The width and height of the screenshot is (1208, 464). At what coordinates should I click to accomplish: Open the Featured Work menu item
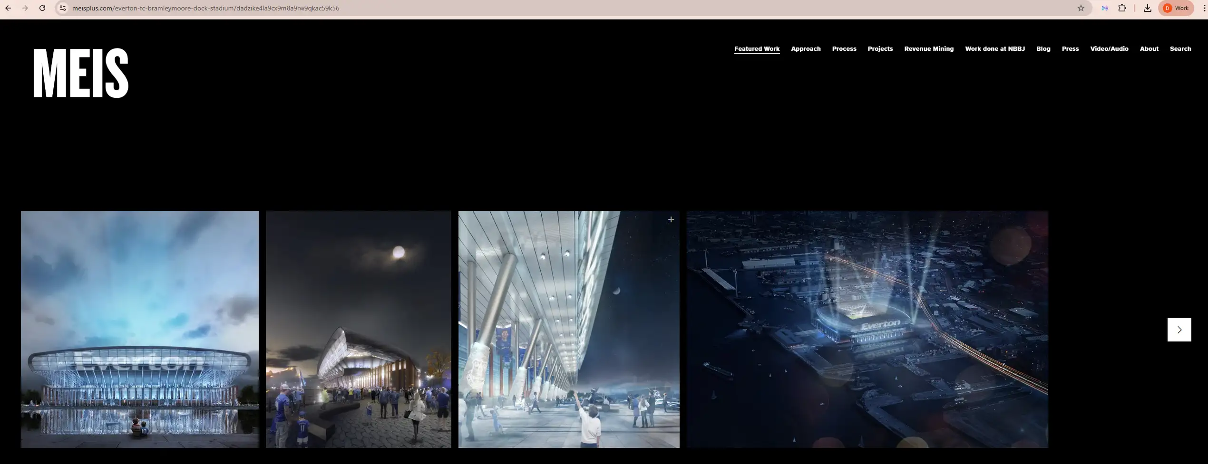757,49
